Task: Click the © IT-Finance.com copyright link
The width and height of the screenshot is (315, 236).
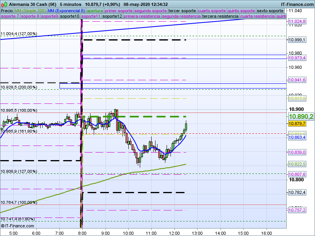Action: click(x=18, y=226)
